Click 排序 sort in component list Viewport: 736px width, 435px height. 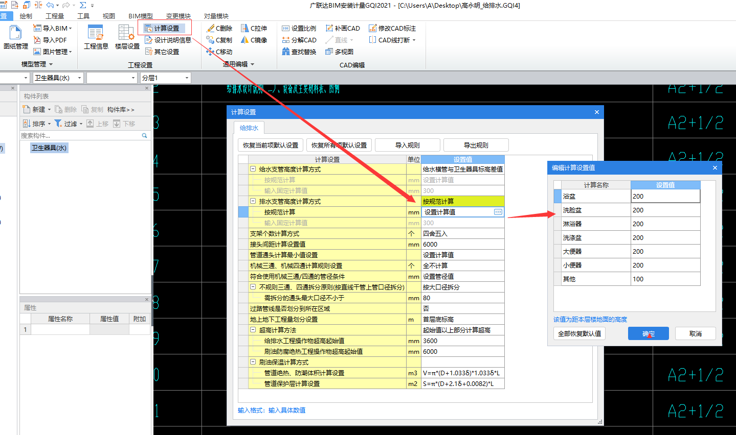click(x=37, y=124)
